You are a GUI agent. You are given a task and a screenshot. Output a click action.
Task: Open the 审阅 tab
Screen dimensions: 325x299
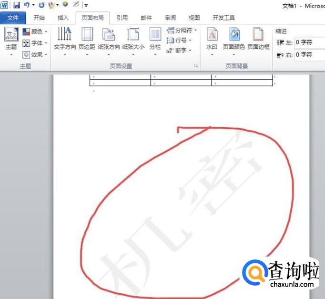click(170, 18)
